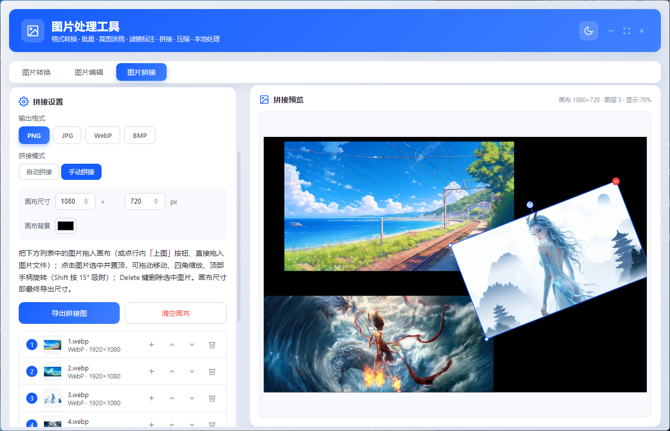Screen dimensions: 670x431
Task: Switch to 手动拼接 mode
Action: coord(81,172)
